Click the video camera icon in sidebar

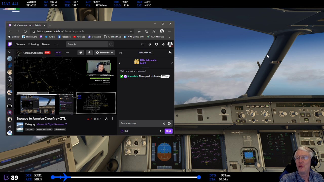point(10,99)
